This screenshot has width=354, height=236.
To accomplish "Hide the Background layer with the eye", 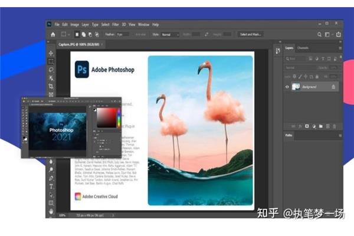I will pos(287,87).
